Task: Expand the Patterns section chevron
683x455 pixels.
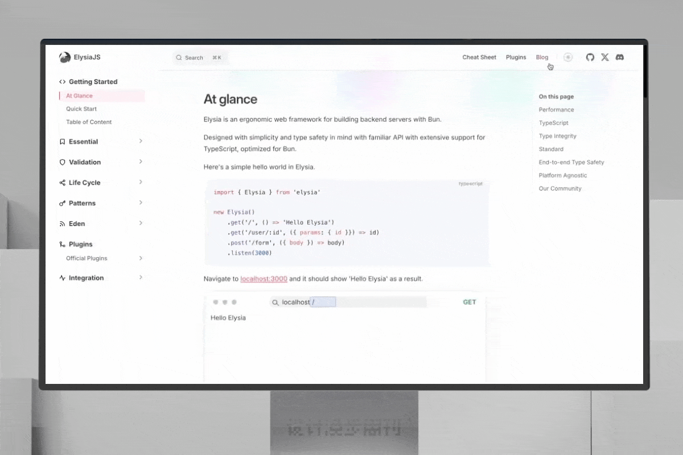Action: [x=141, y=202]
